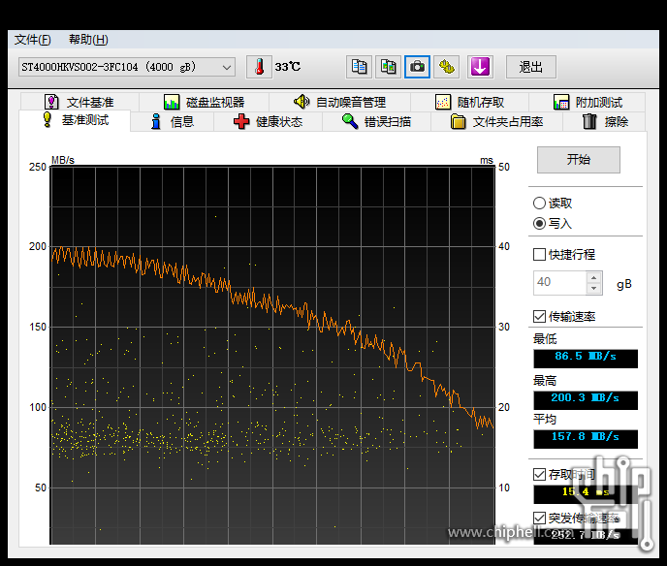Click the 33℃ temperature reading
Image resolution: width=667 pixels, height=566 pixels.
(288, 67)
